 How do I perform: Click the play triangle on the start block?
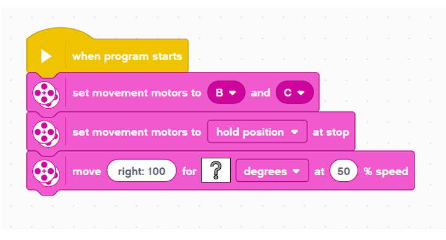[46, 56]
